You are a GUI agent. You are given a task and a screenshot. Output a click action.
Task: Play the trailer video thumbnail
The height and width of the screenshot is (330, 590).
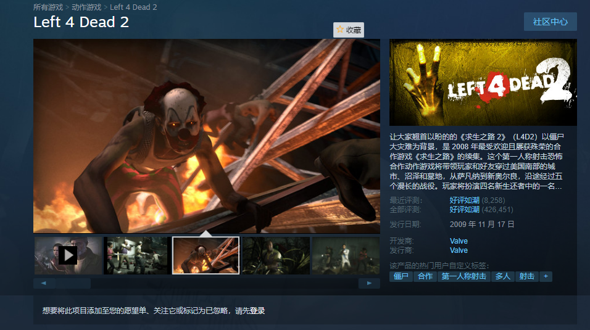(x=68, y=255)
